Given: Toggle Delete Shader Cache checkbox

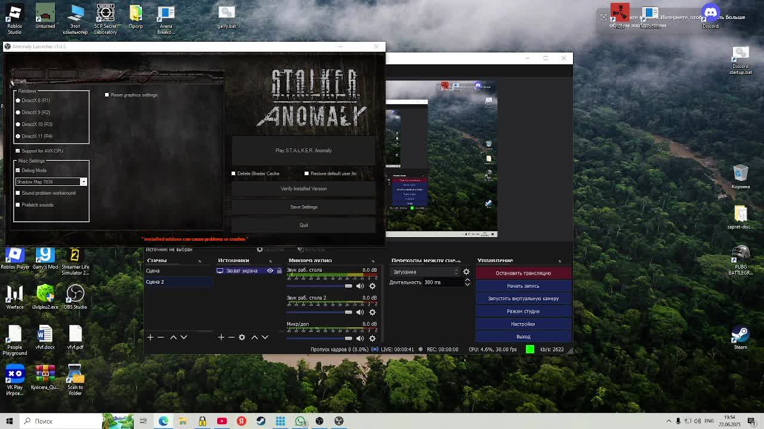Looking at the screenshot, I should coord(233,173).
